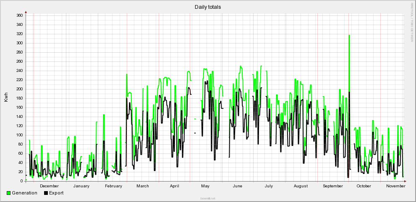
Task: Click the red arrow atop the y-axis
Action: pyautogui.click(x=26, y=12)
